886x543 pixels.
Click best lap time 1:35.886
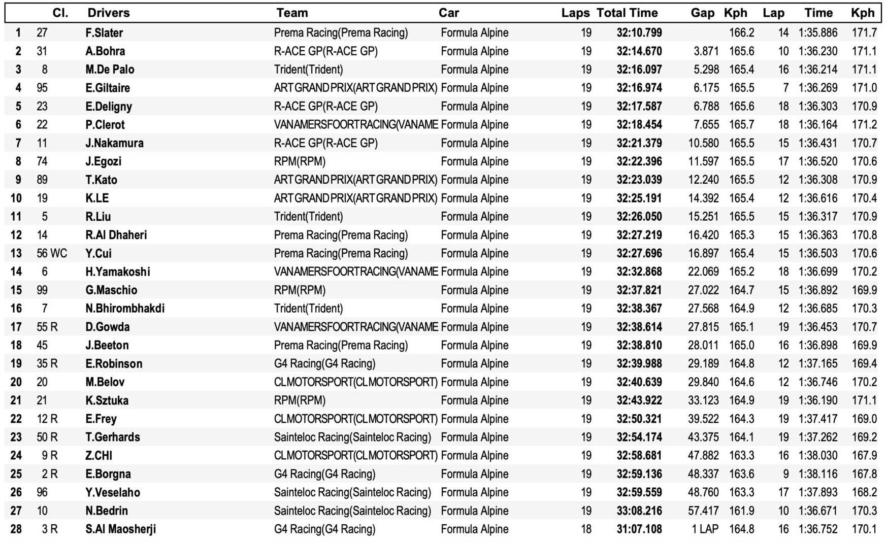coord(818,33)
